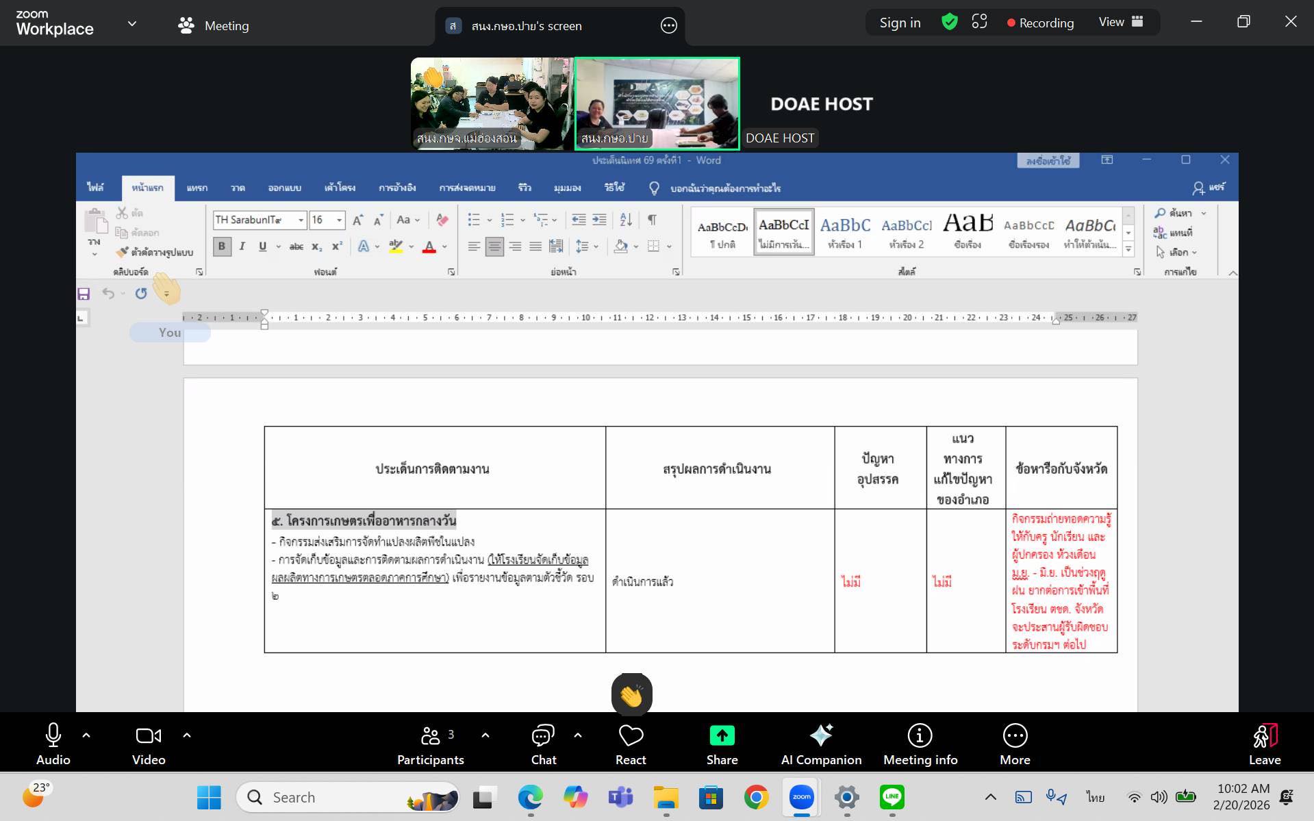Open the Meeting tab
The width and height of the screenshot is (1314, 821).
pos(214,25)
